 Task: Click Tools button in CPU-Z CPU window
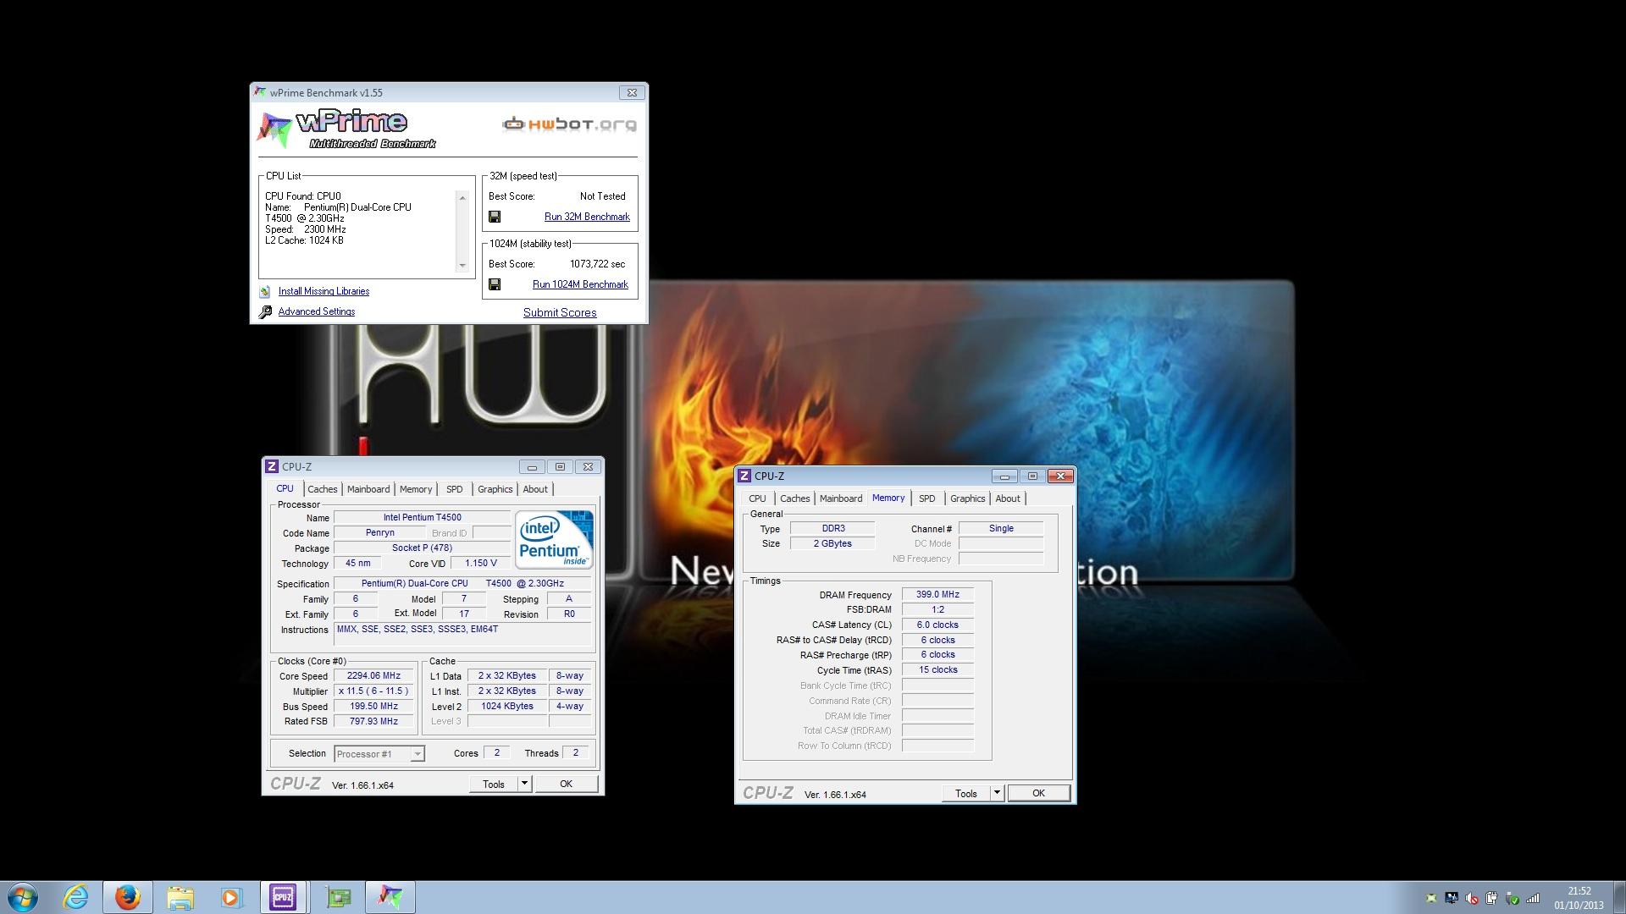point(494,784)
